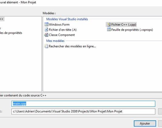This screenshot has height=128, width=162.
Task: Select the Windows Form template label
Action: tap(59, 25)
